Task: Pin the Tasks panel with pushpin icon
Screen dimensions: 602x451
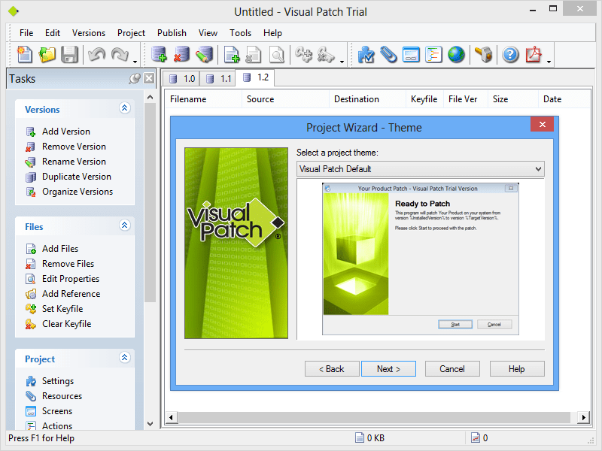Action: (135, 78)
